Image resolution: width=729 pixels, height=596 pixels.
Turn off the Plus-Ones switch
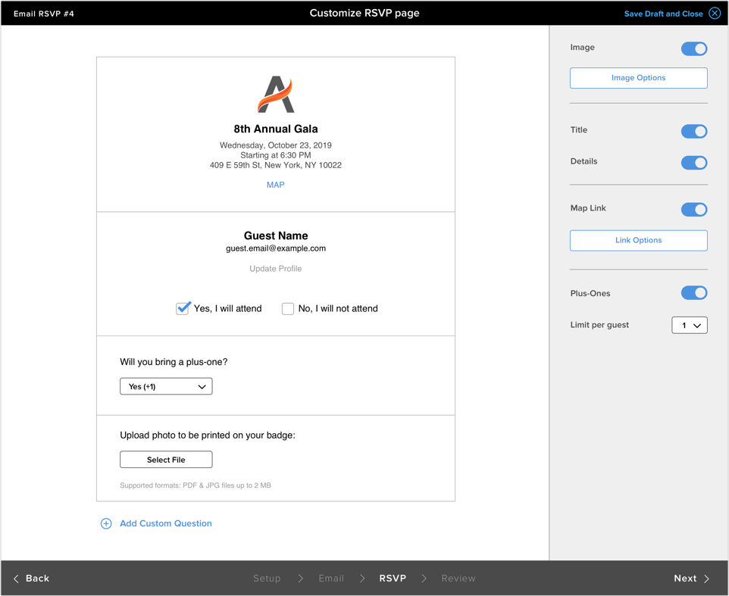[694, 292]
